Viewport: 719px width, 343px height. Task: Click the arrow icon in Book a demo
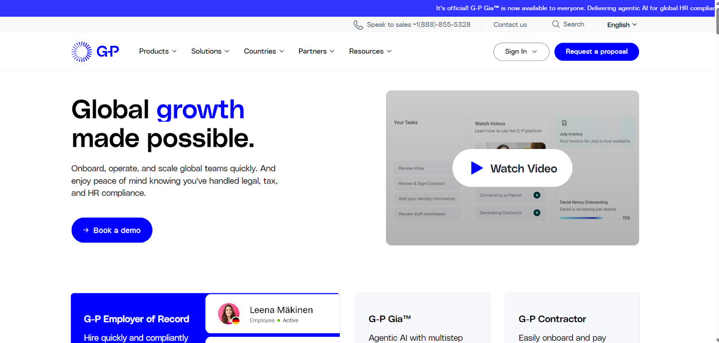(x=86, y=230)
